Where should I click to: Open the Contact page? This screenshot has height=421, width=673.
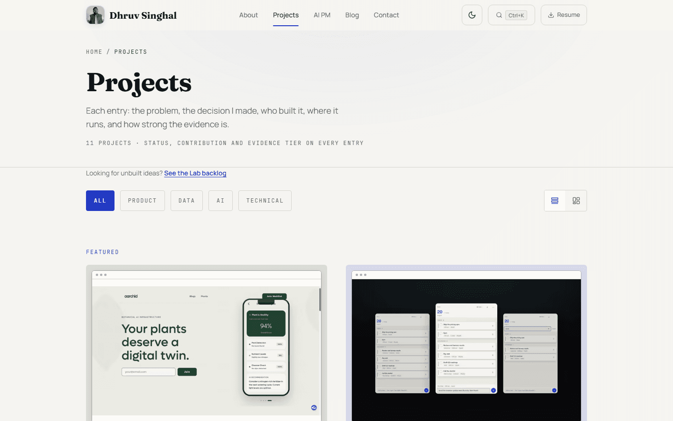pos(386,15)
